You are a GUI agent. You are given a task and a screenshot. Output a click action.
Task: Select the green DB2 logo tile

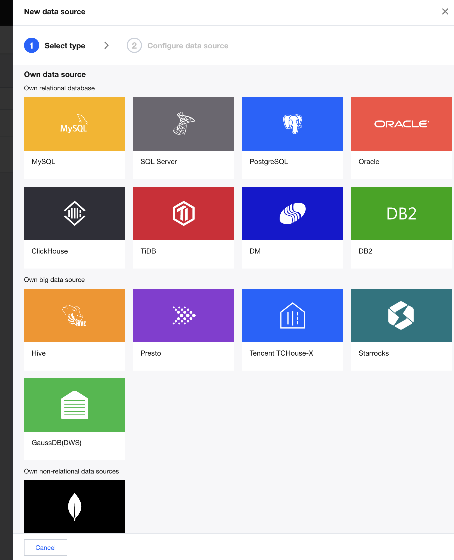coord(402,213)
